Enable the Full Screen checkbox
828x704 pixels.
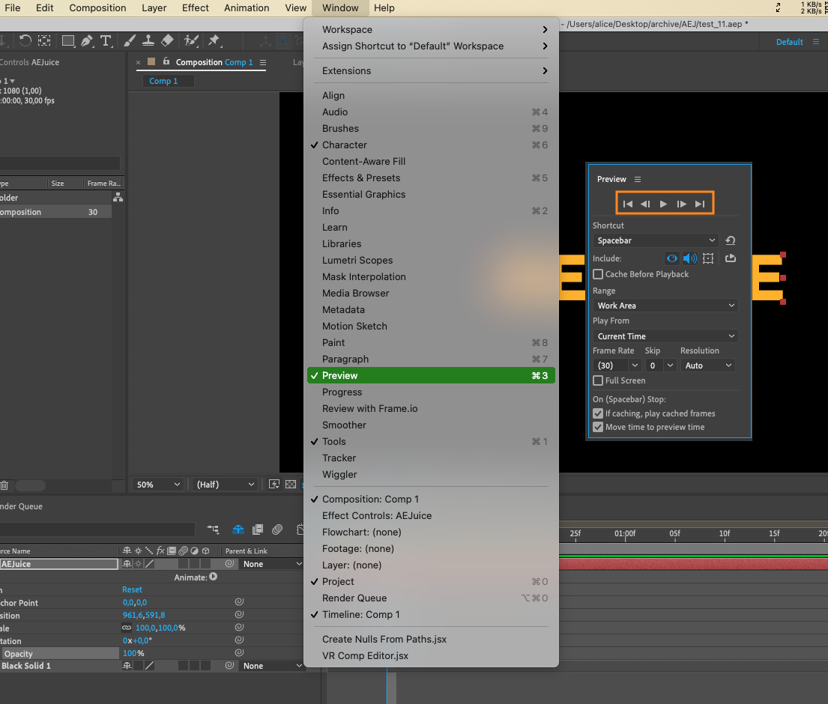click(598, 380)
